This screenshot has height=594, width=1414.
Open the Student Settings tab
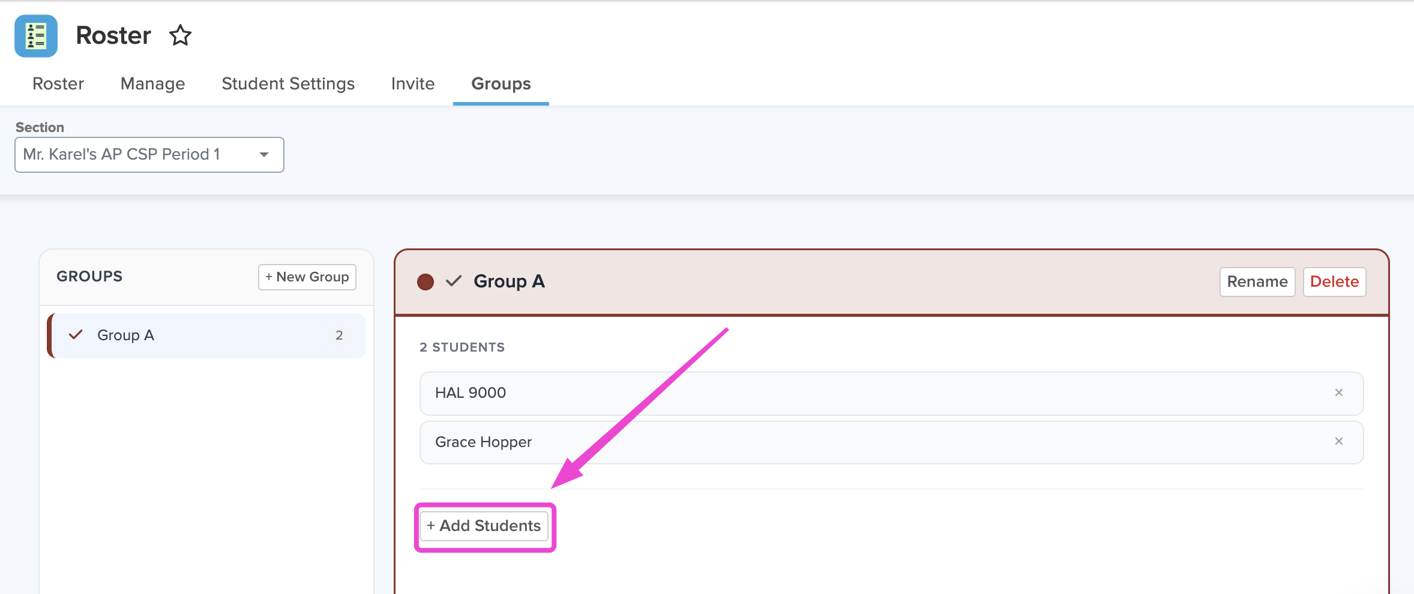click(x=288, y=84)
